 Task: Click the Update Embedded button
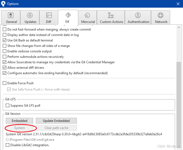[56, 121]
